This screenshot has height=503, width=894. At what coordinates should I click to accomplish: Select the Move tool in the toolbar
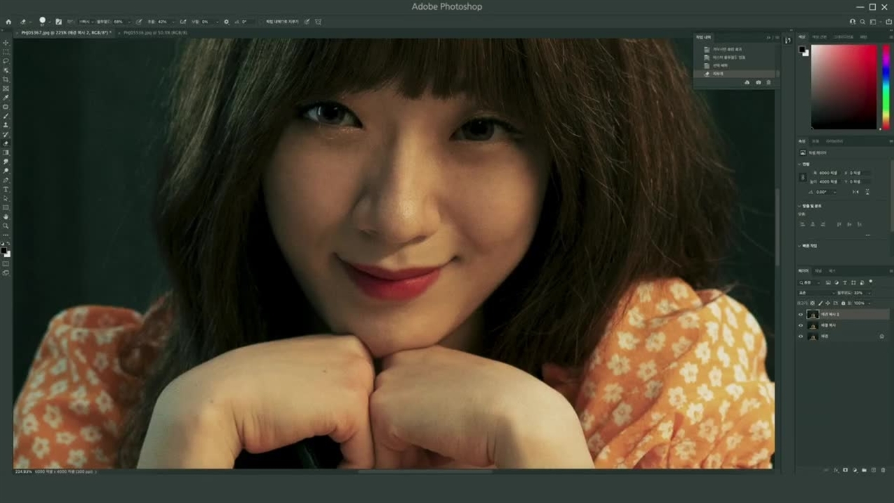pyautogui.click(x=6, y=43)
